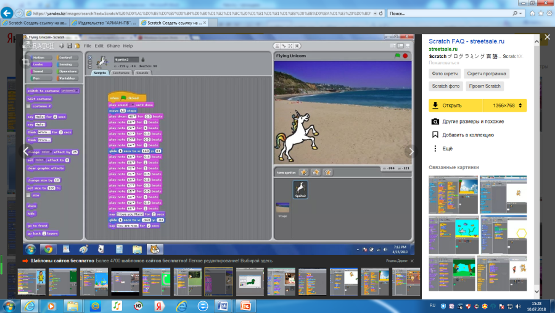Open the Шаблоны сайтов бесплатно ad link

point(62,261)
